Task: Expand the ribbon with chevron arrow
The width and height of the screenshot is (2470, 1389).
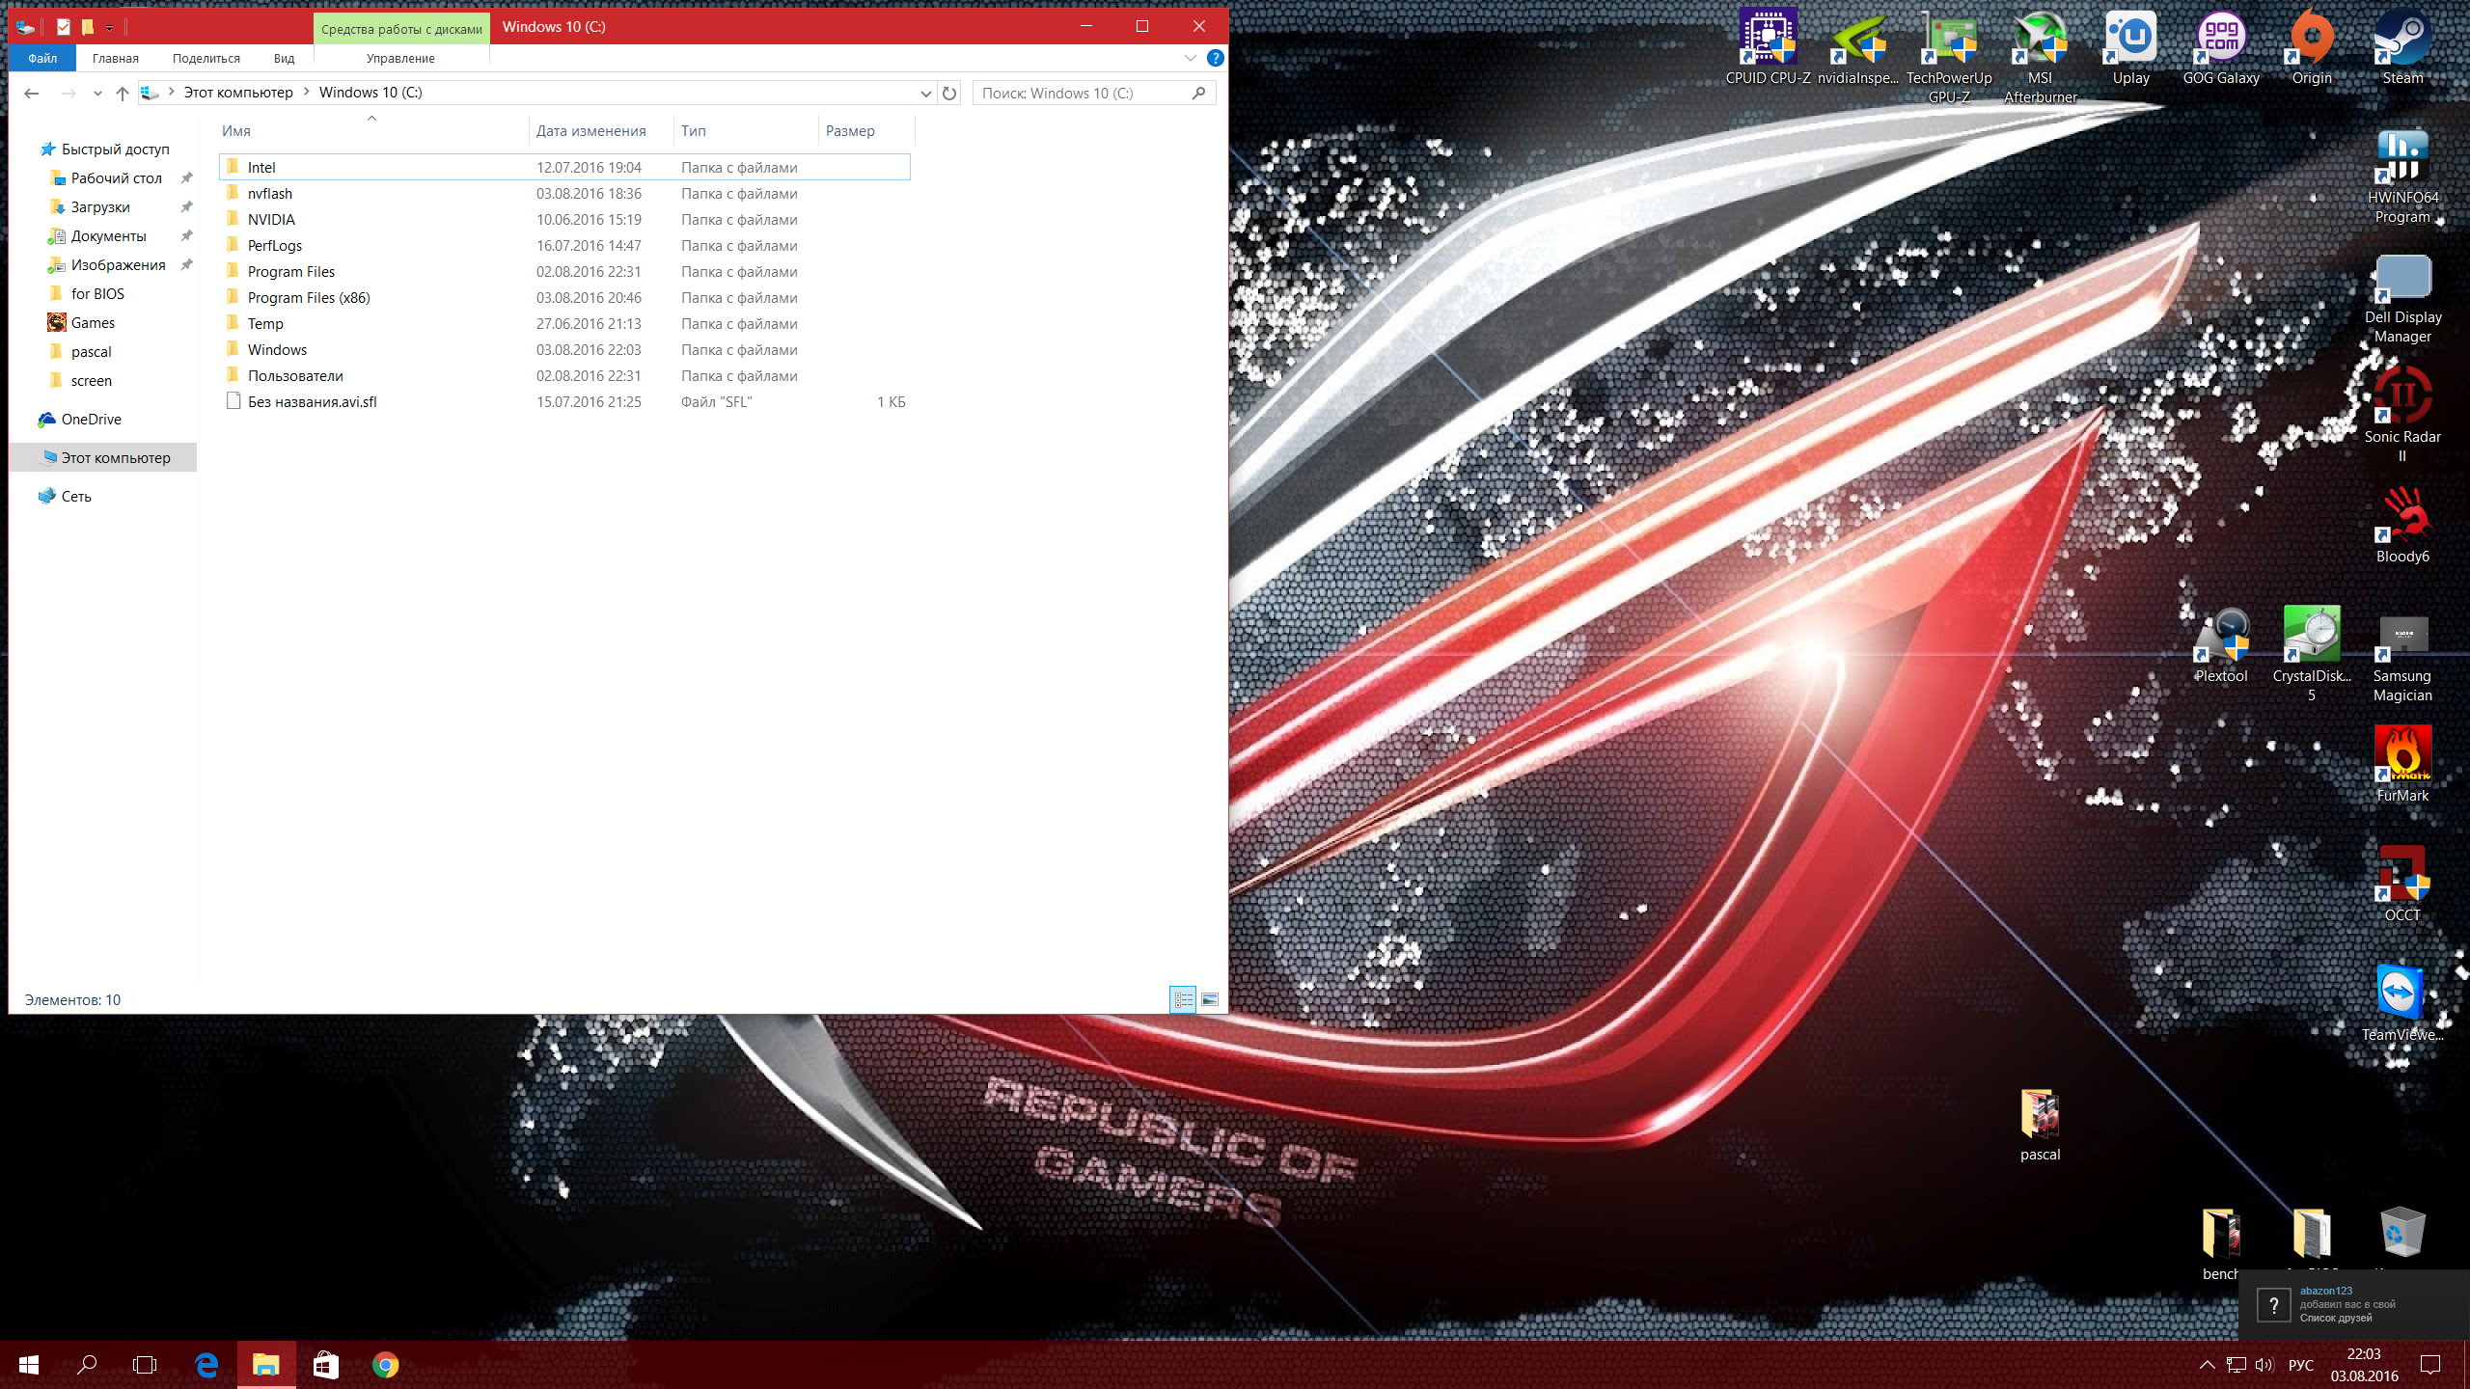Action: pyautogui.click(x=1191, y=58)
